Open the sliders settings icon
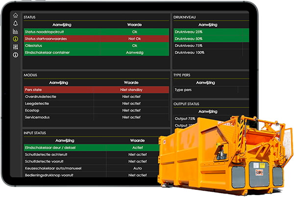 tap(16, 47)
